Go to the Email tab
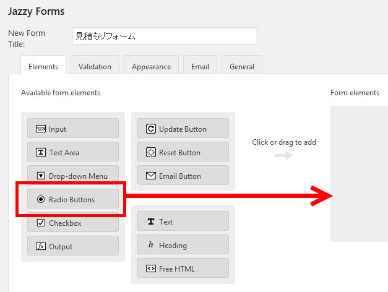The height and width of the screenshot is (292, 388). [x=200, y=65]
